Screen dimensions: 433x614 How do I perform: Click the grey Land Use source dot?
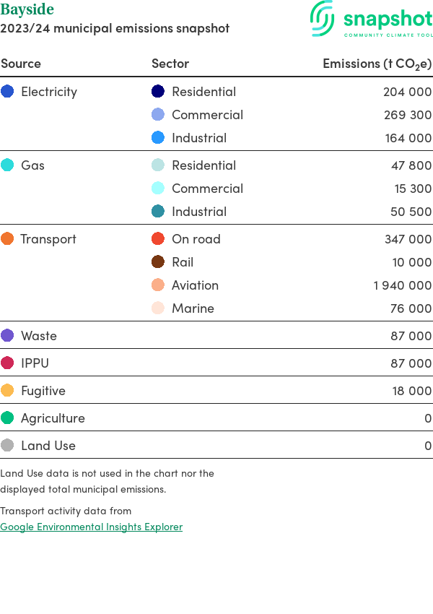click(7, 446)
